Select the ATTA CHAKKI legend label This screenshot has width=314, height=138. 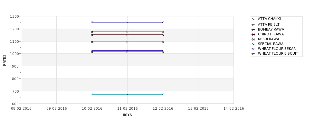point(269,19)
